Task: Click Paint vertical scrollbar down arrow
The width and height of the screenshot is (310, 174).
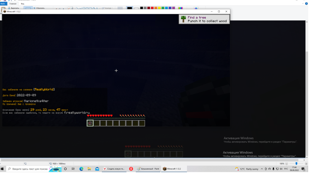Action: pyautogui.click(x=307, y=157)
